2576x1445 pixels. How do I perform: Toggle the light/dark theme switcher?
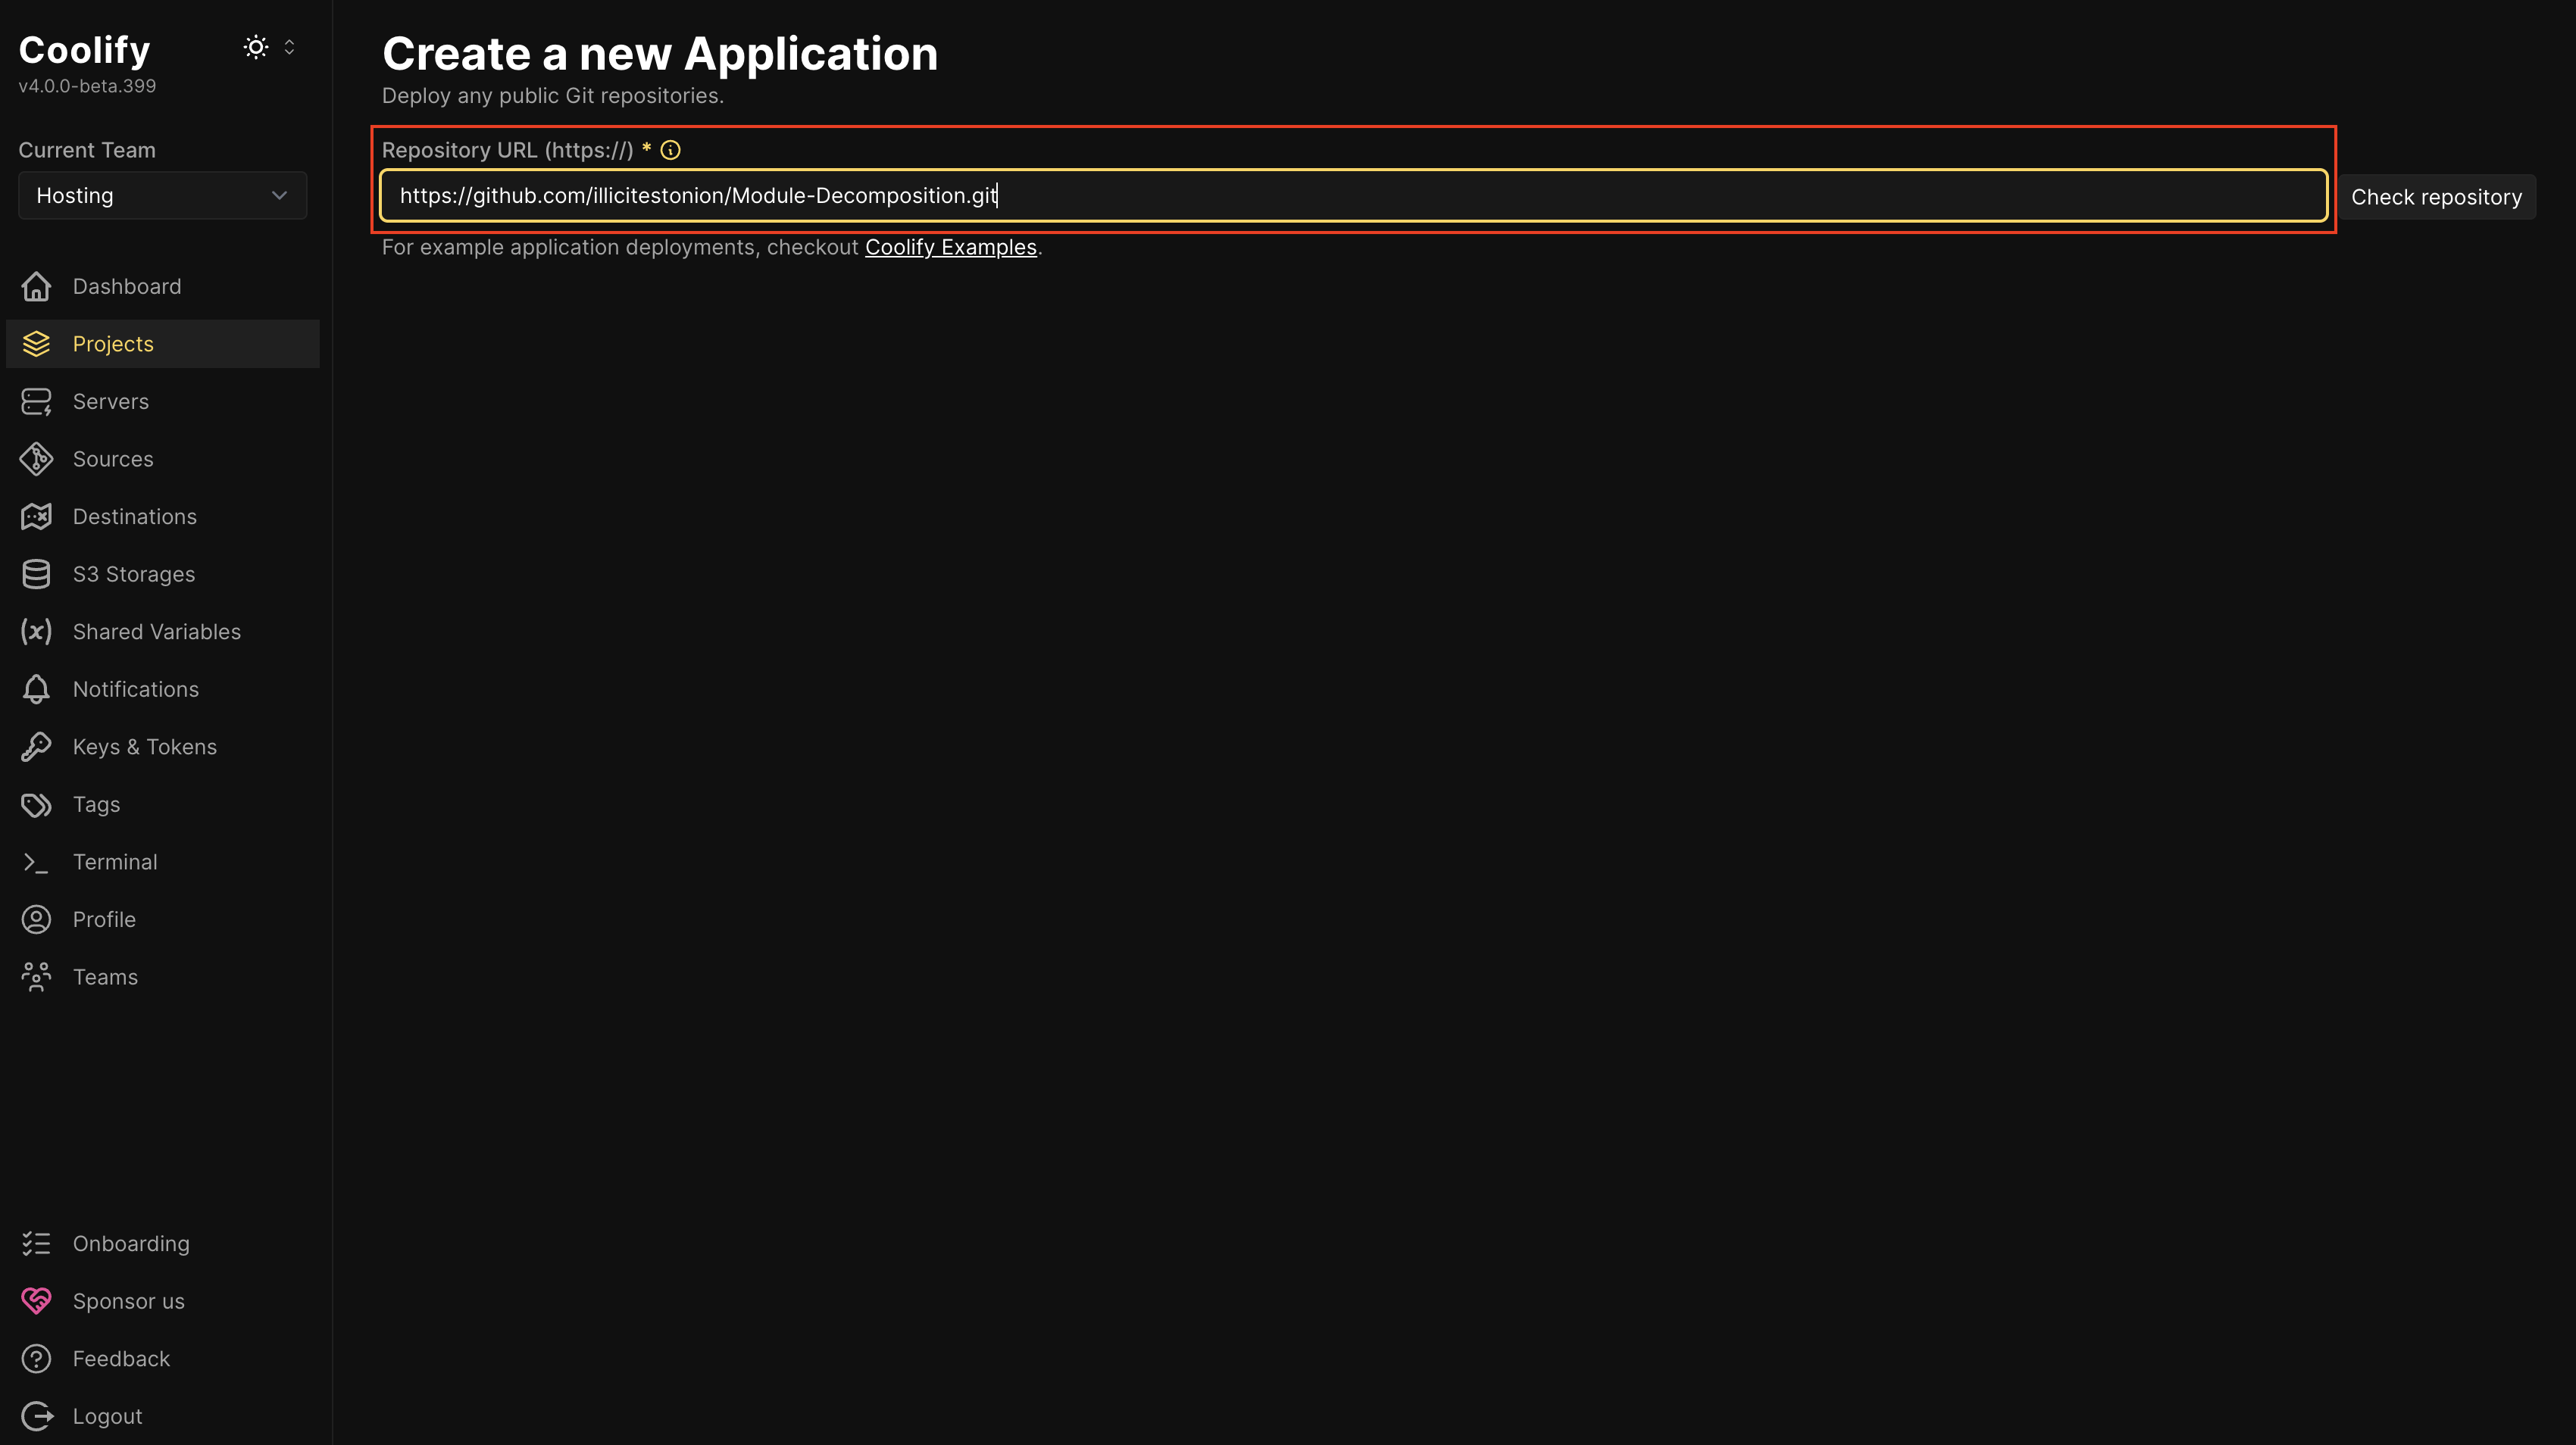pyautogui.click(x=256, y=47)
